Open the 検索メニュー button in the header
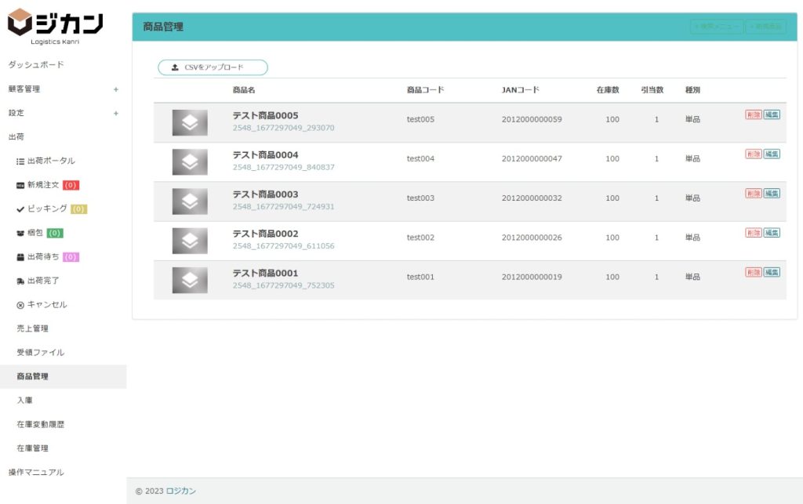 coord(716,27)
